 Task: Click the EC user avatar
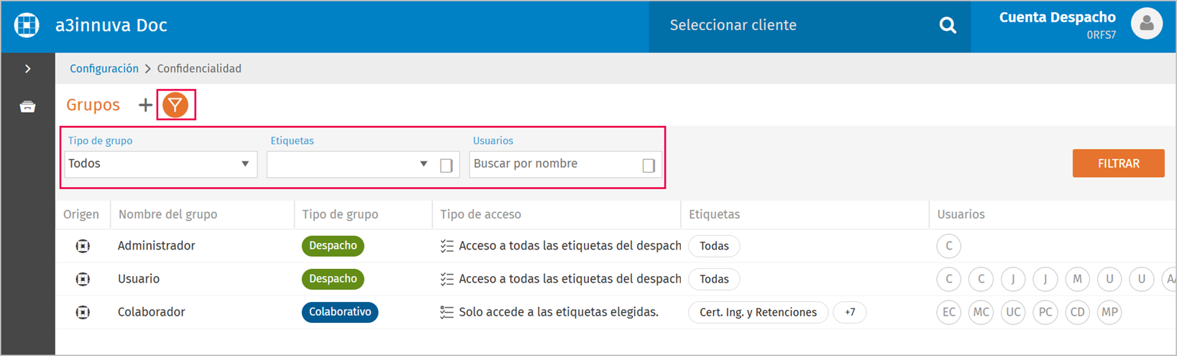coord(949,312)
